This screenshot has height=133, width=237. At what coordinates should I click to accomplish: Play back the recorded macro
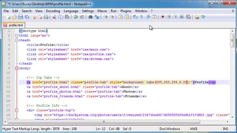point(176,17)
